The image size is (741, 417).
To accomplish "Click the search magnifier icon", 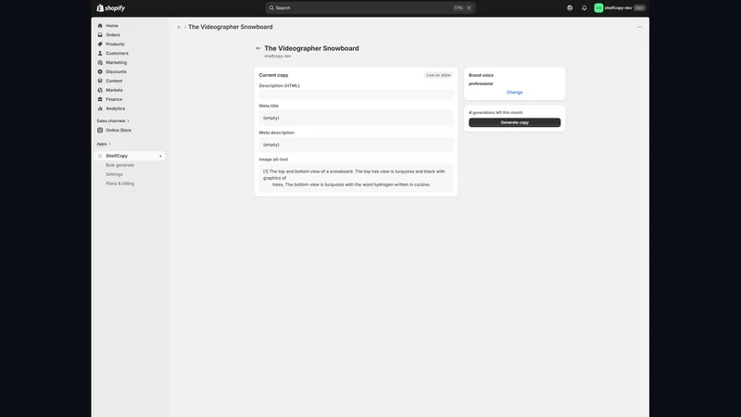I will tap(271, 8).
